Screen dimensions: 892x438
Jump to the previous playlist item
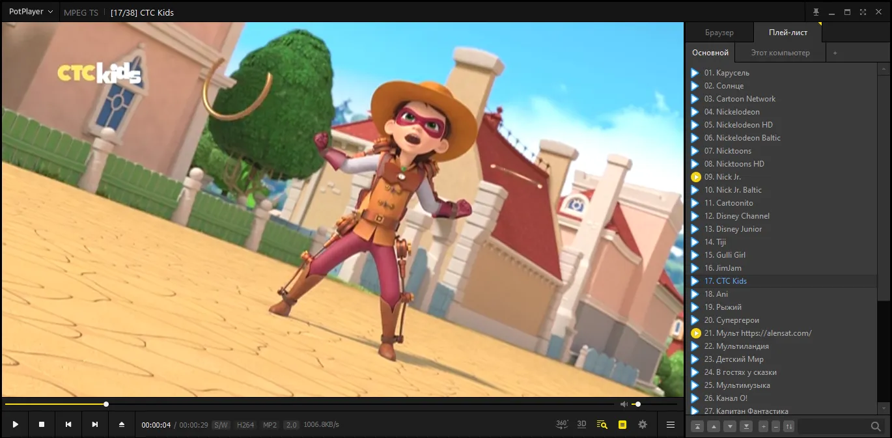[x=68, y=424]
